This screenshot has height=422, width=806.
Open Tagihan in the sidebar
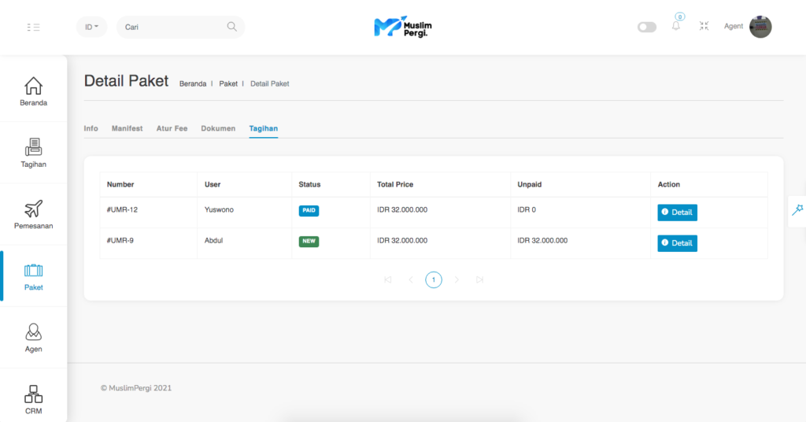click(x=34, y=147)
